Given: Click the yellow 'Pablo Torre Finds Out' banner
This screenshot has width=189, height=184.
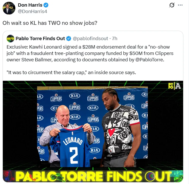Looking at the screenshot, I should (93, 176).
